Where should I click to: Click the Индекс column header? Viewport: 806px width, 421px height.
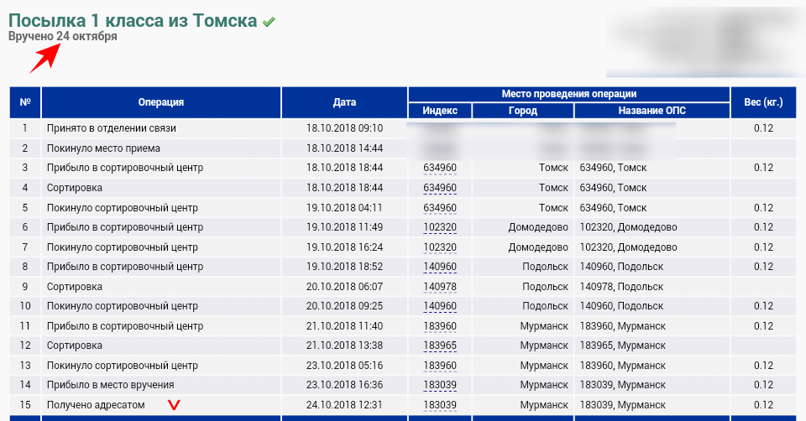click(440, 111)
